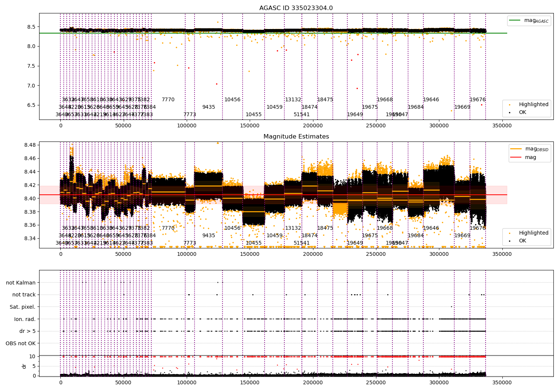Click the 'OBS not OK' axis label
This screenshot has width=559, height=391.
(21, 343)
